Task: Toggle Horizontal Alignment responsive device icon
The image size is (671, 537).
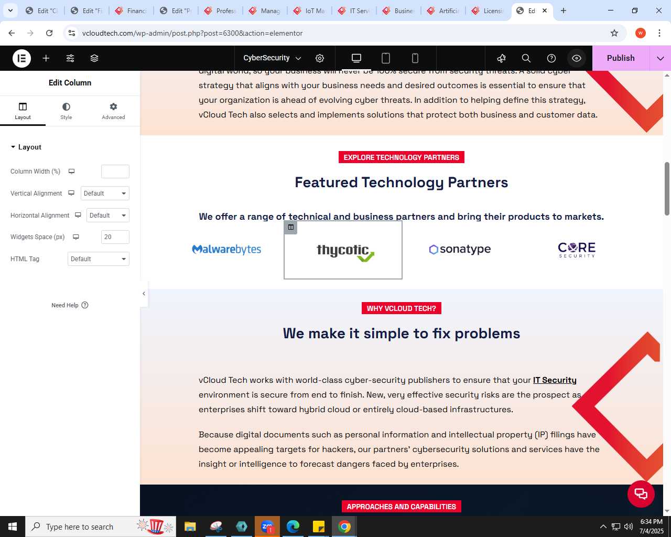Action: coord(78,216)
